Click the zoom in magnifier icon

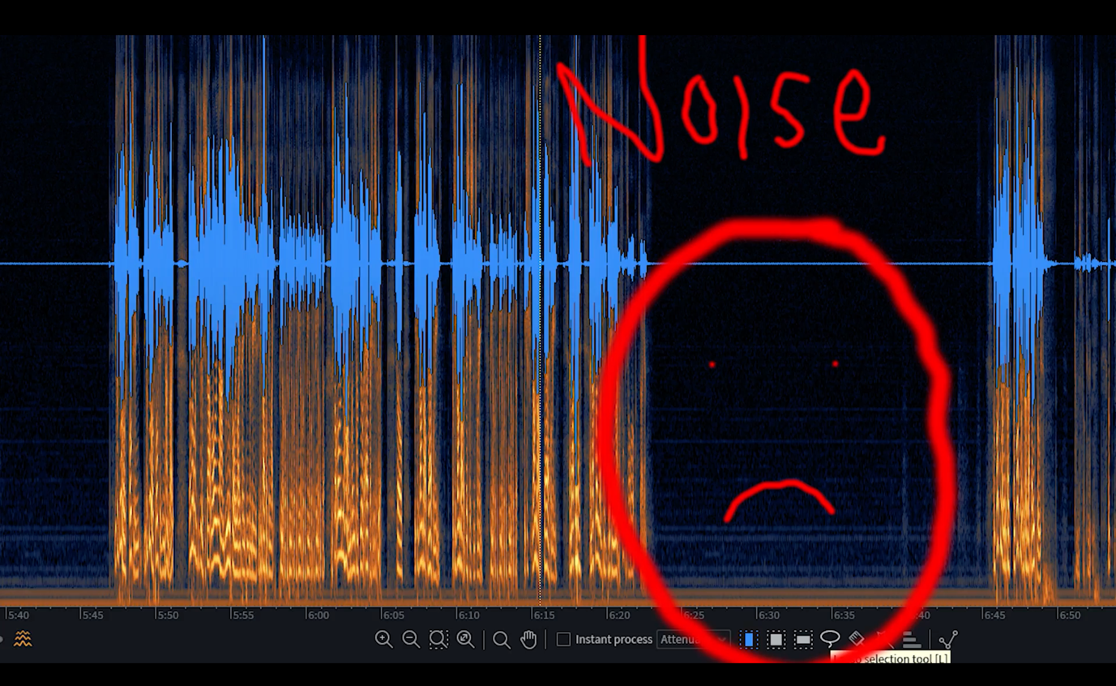point(384,640)
